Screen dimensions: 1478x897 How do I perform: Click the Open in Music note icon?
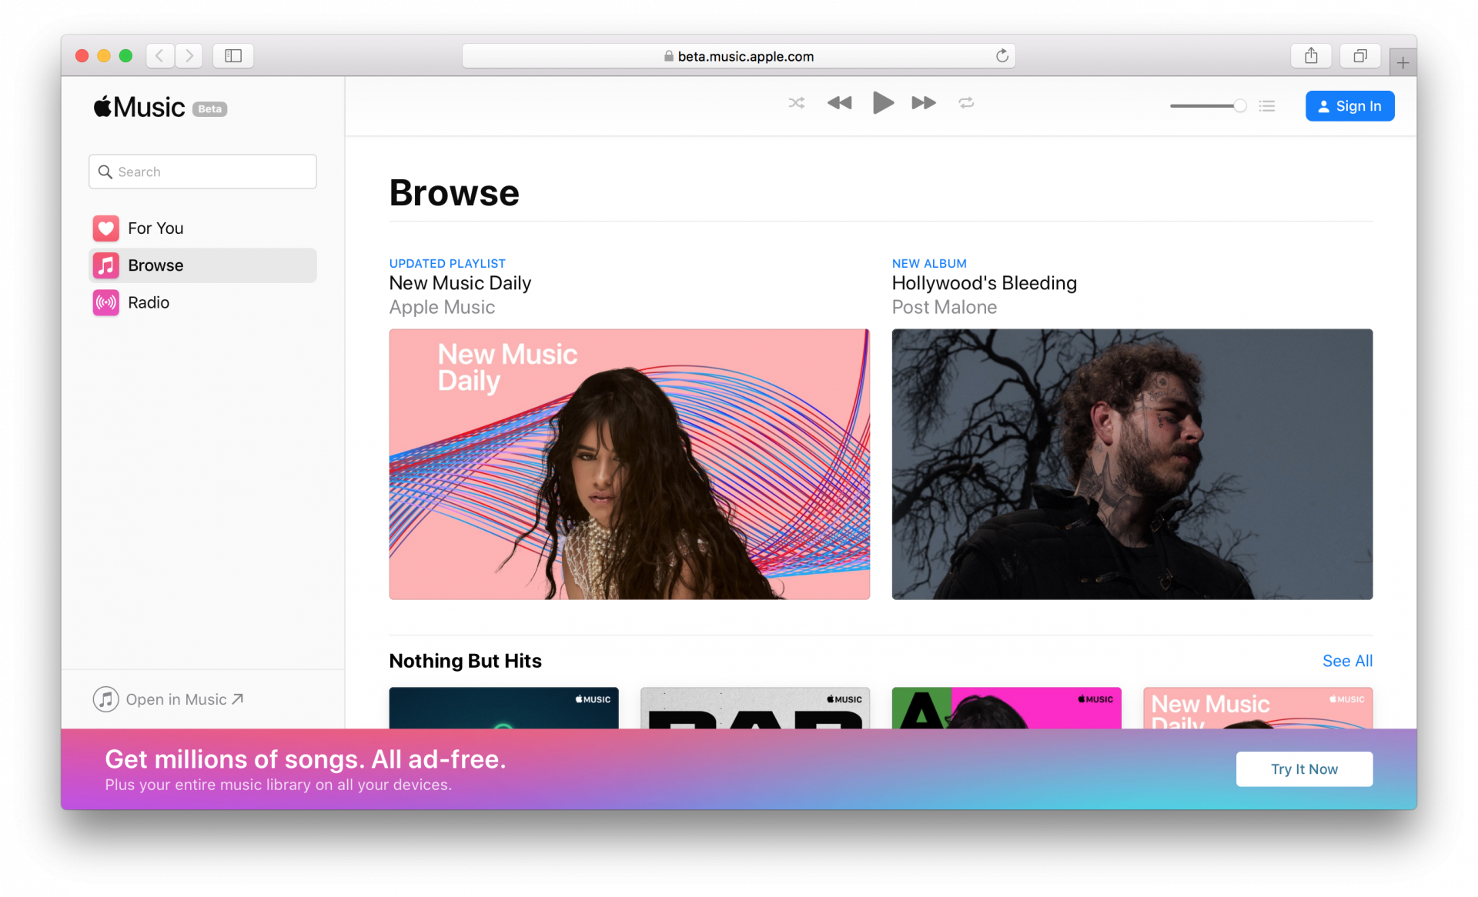106,699
